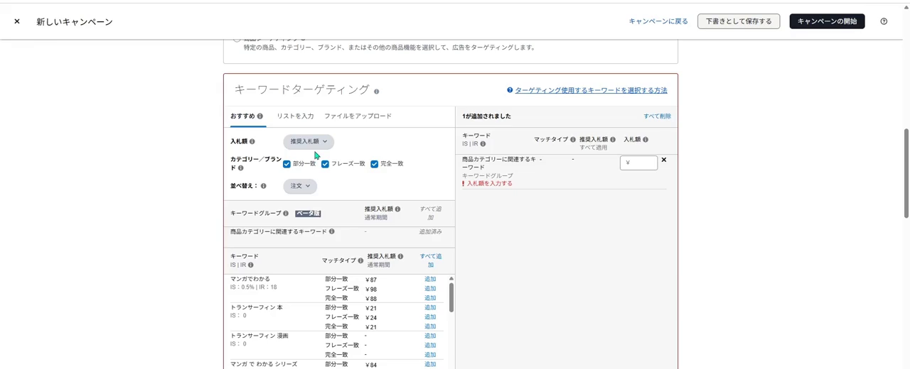Image resolution: width=910 pixels, height=369 pixels.
Task: Click the ¥84 suggested bid value
Action: pyautogui.click(x=371, y=365)
